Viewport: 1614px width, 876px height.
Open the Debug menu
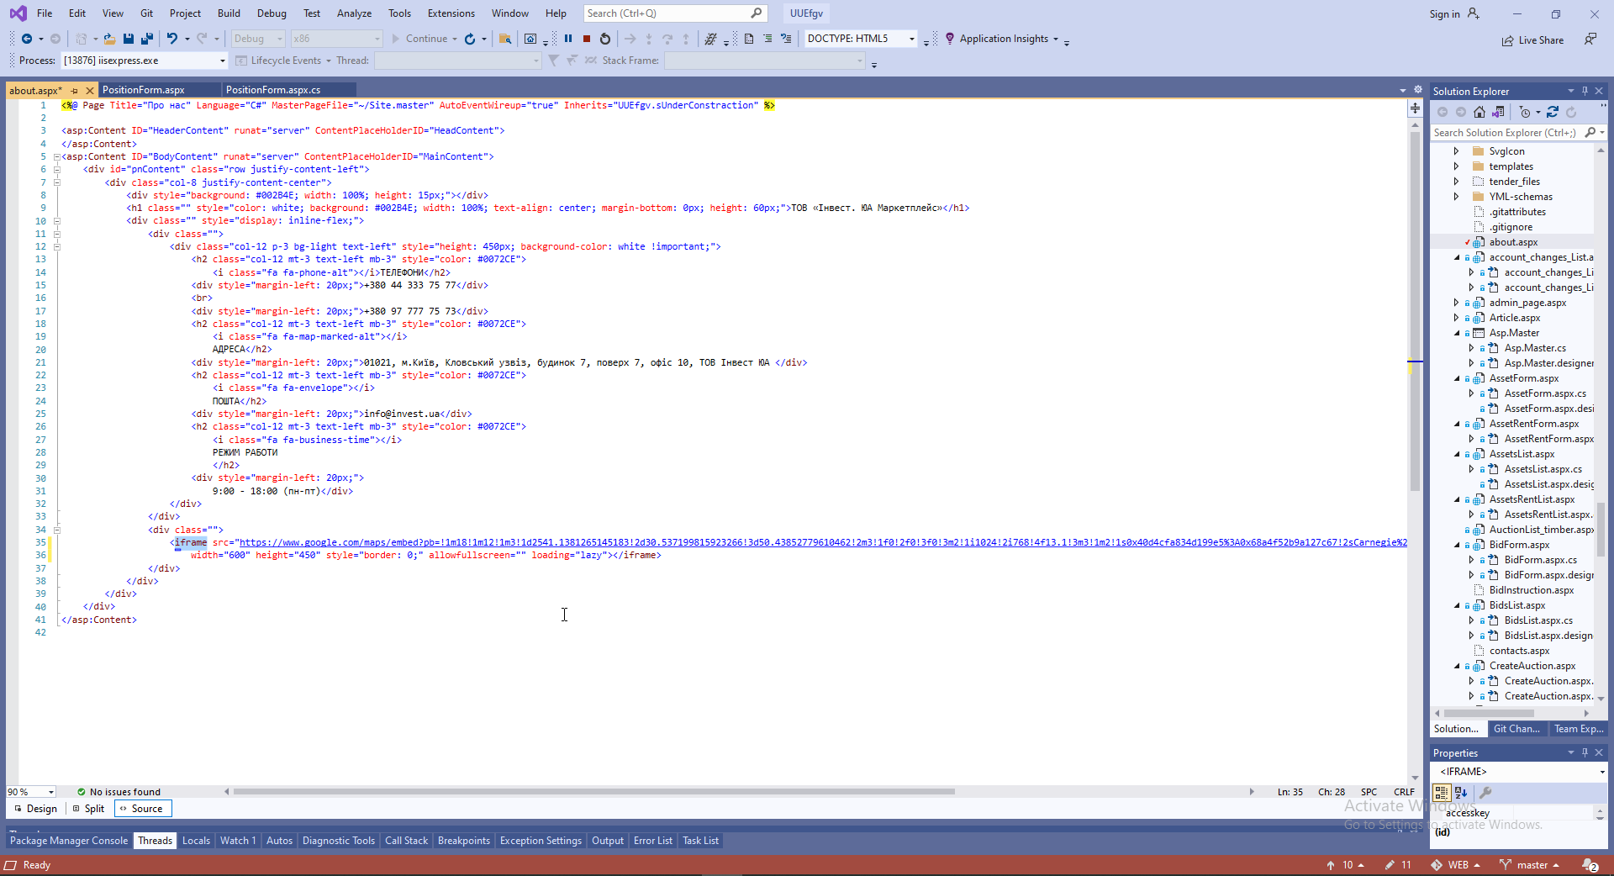(272, 13)
